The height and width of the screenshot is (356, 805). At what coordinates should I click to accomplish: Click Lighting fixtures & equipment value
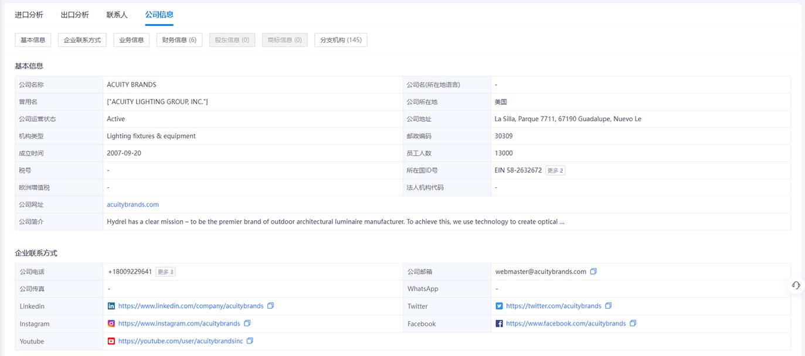pos(151,136)
